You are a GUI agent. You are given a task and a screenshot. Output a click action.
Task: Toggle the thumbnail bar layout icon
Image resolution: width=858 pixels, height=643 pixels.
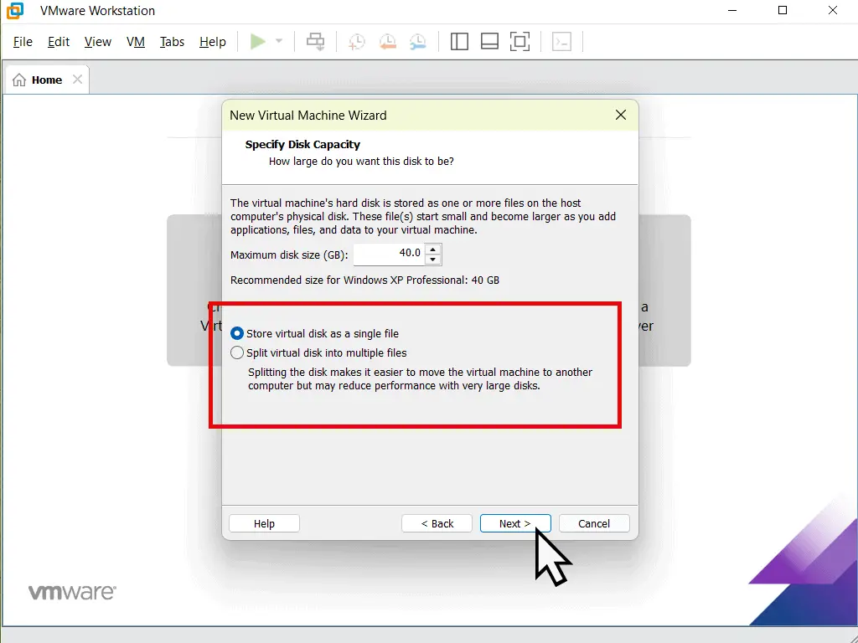click(489, 42)
